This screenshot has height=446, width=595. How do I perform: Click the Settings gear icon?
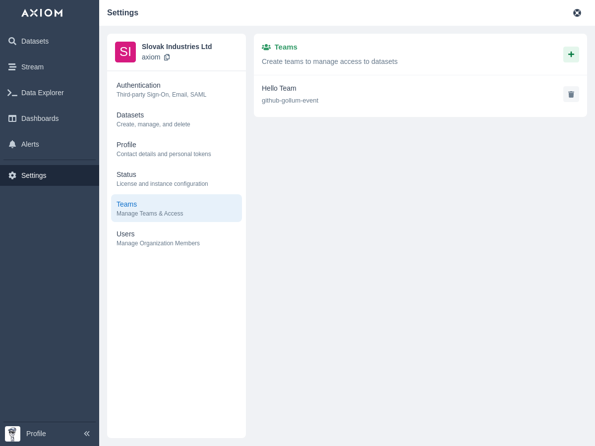click(x=12, y=175)
